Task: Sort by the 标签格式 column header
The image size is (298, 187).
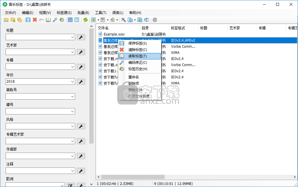Action: (184, 28)
